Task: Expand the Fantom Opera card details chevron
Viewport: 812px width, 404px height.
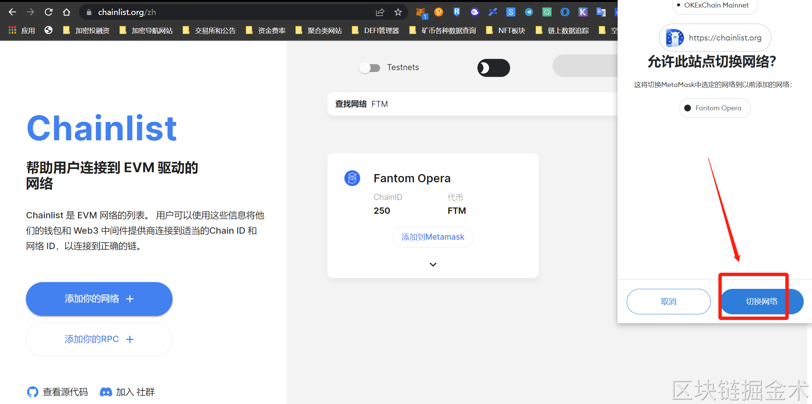Action: tap(433, 264)
